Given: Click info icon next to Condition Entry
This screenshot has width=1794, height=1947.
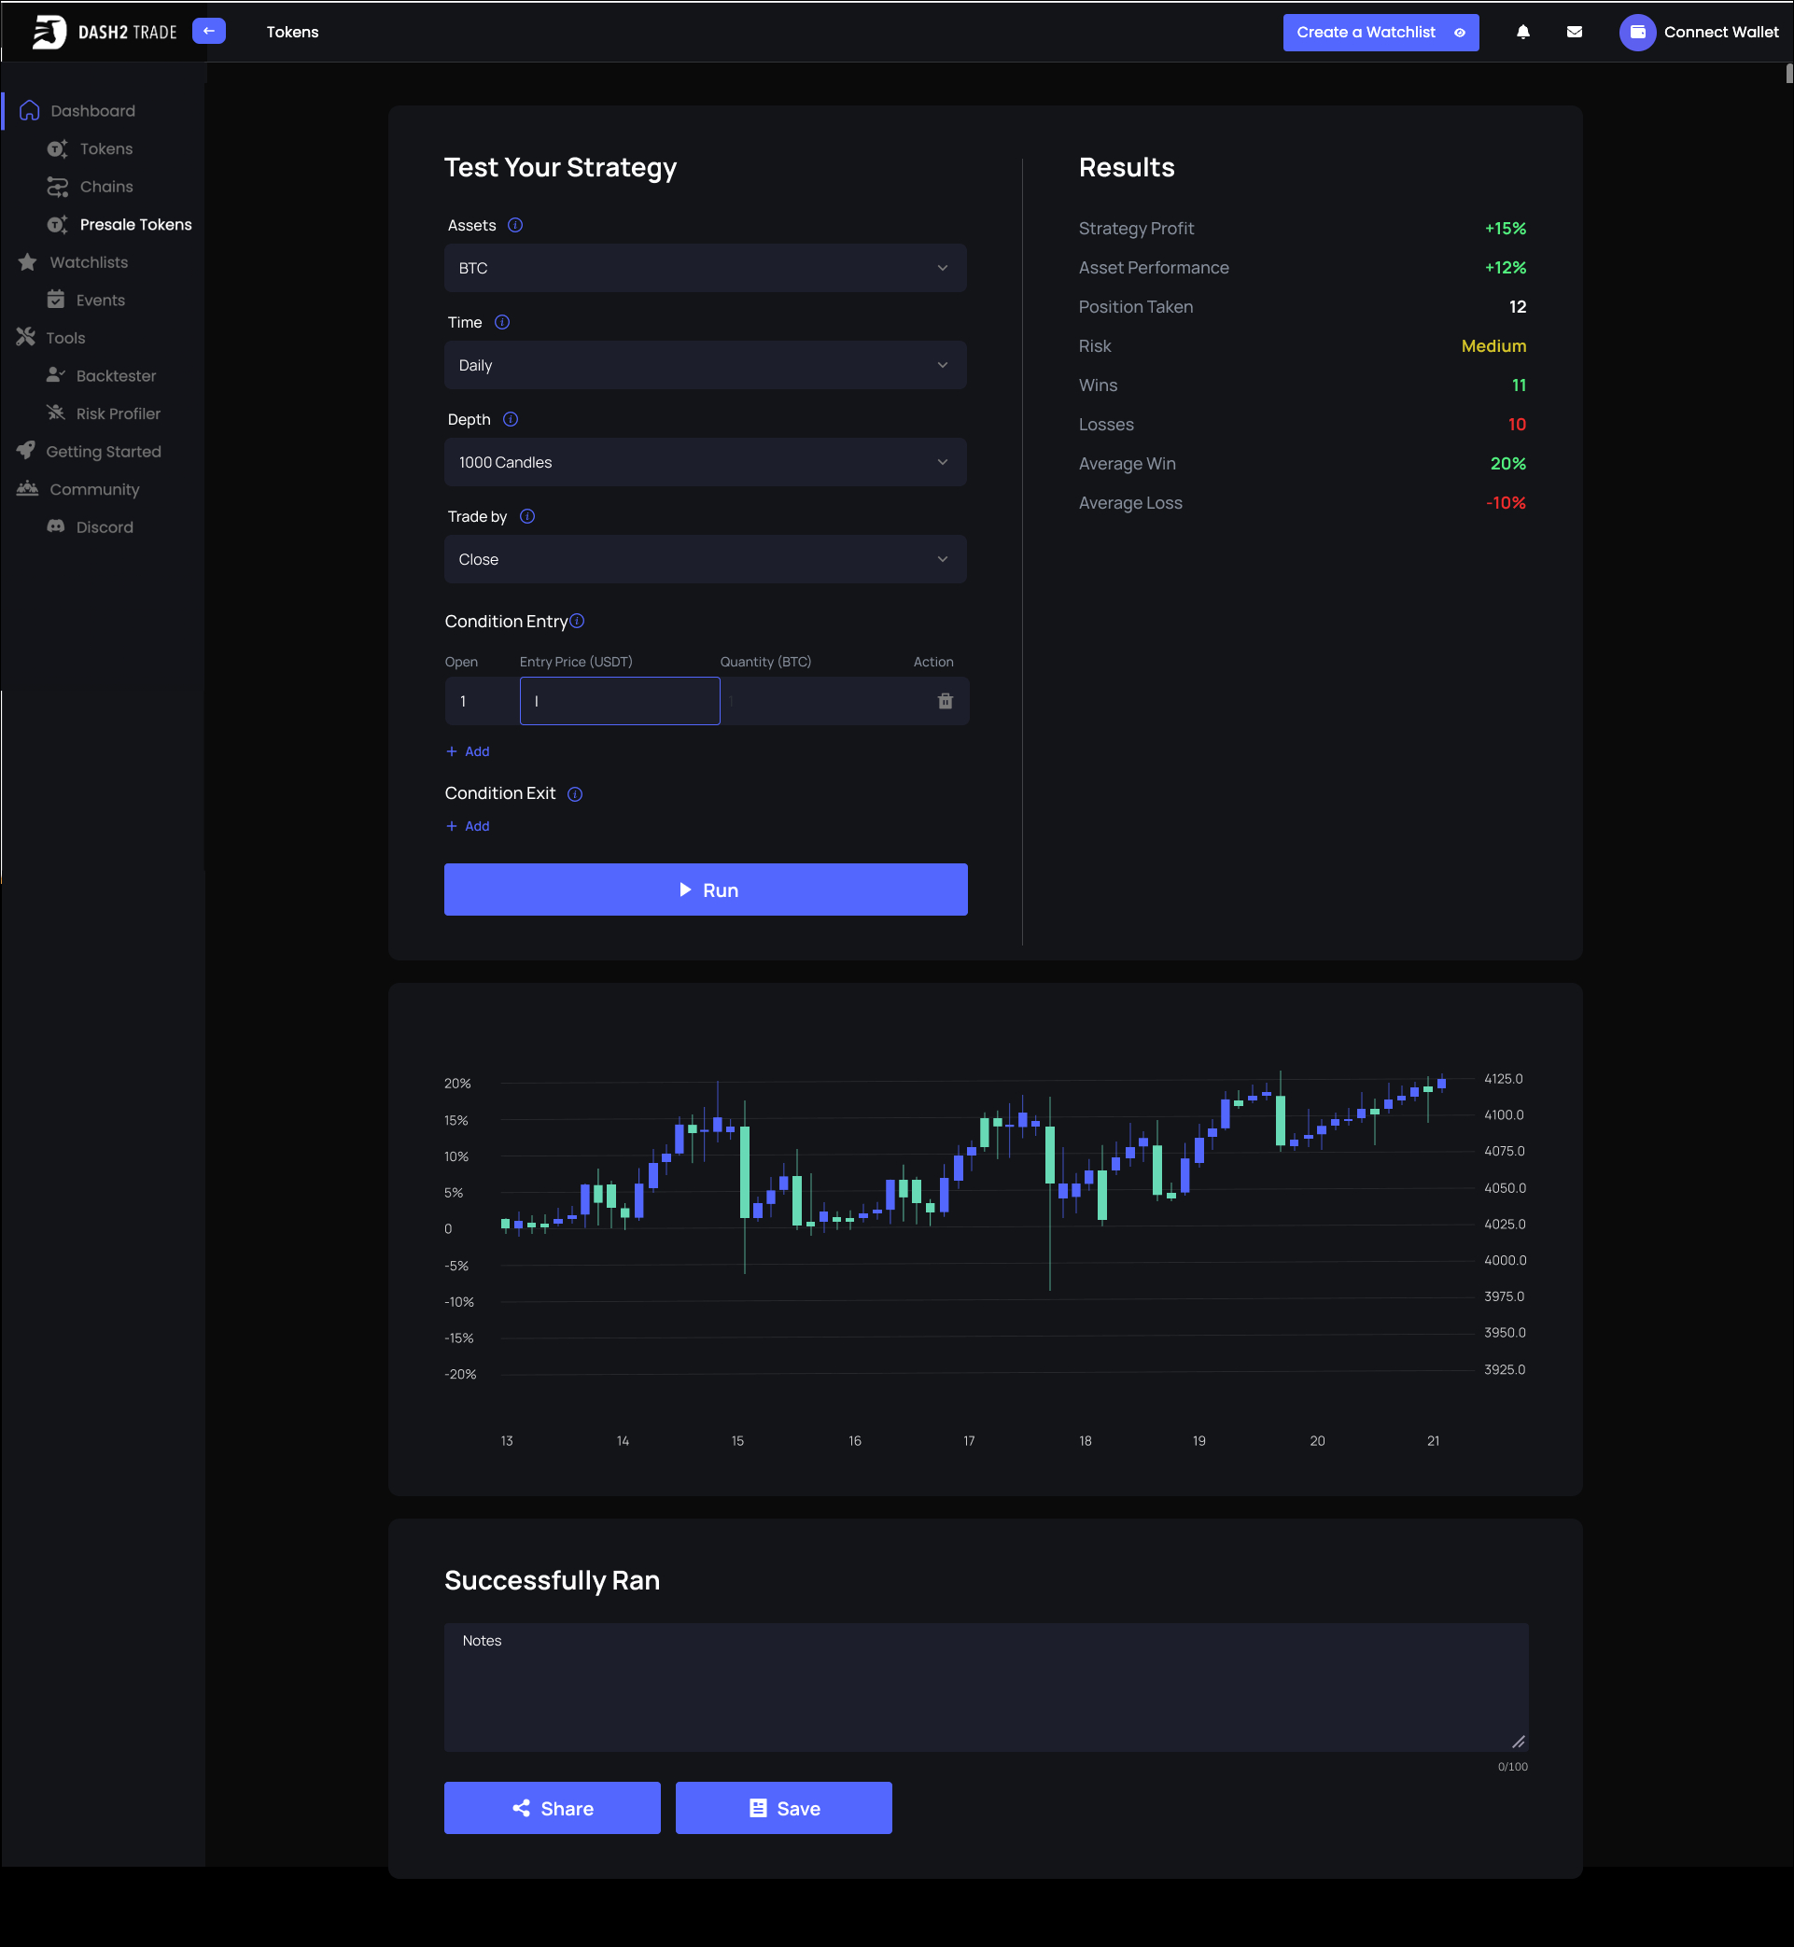Looking at the screenshot, I should click(x=577, y=622).
